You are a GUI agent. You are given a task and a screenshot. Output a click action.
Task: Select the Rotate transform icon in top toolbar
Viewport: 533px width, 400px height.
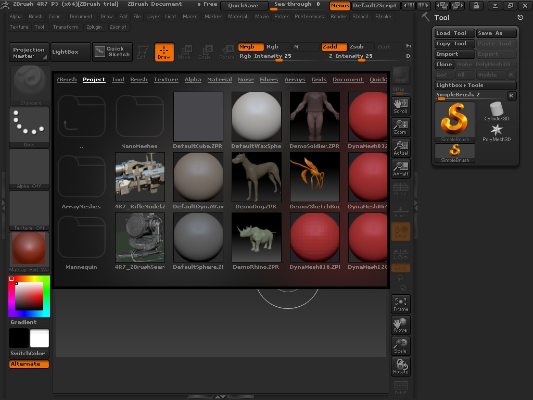click(x=227, y=52)
